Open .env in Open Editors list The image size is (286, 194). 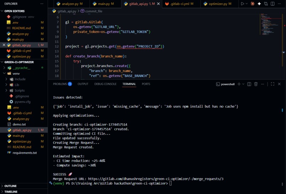tap(15, 22)
